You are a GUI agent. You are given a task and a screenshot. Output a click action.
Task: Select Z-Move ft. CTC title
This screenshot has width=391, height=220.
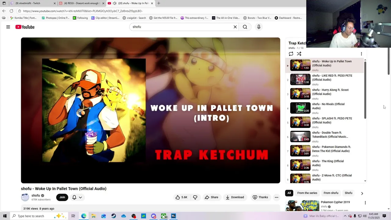(x=332, y=178)
